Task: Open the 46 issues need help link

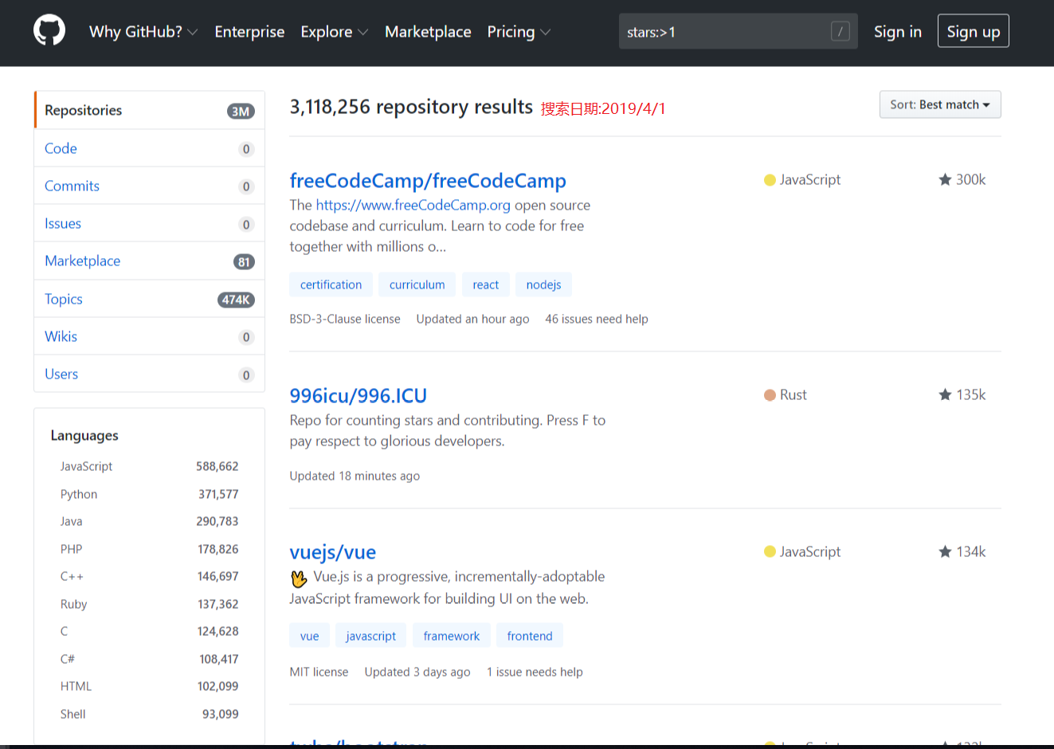Action: coord(597,319)
